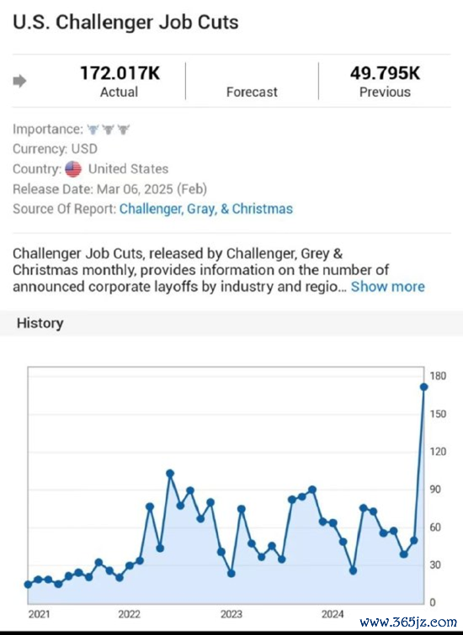Click the third bull importance icon

coord(124,130)
